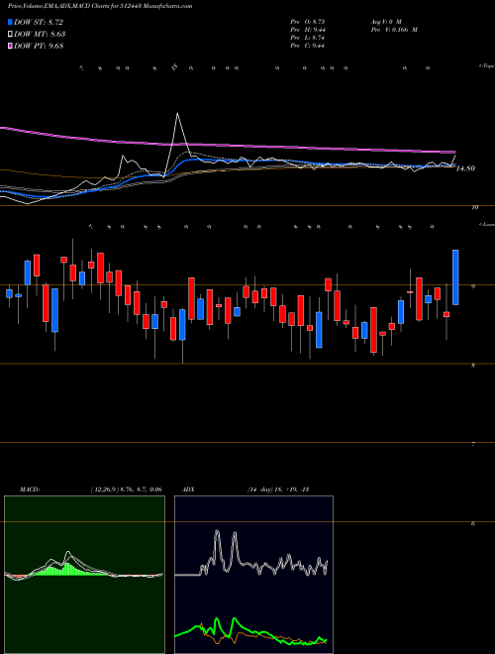Click the 10 price axis label
Image resolution: width=495 pixels, height=654 pixels.
tap(474, 207)
